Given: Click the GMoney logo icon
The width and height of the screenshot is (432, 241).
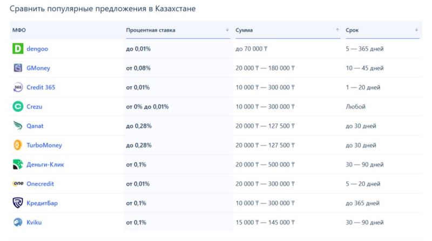Looking at the screenshot, I should pos(18,68).
